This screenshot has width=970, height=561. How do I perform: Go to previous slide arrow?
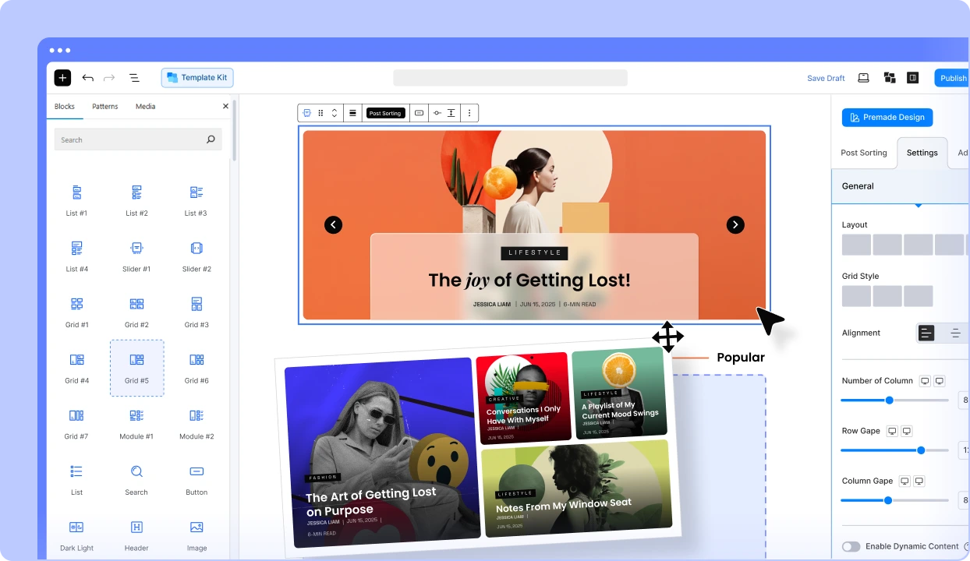[333, 225]
